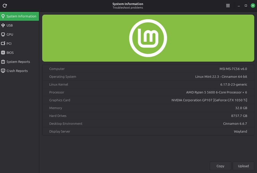This screenshot has height=173, width=257.
Task: Select the NVIDIA GeForce GTX 1050 Ti value
Action: click(209, 100)
